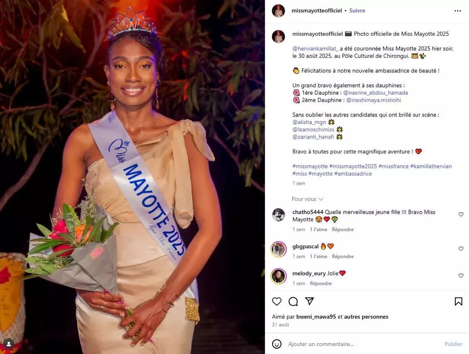Open the three-dot more options menu
The image size is (469, 354).
tap(458, 11)
